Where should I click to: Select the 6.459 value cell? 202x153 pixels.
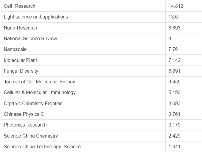click(184, 82)
